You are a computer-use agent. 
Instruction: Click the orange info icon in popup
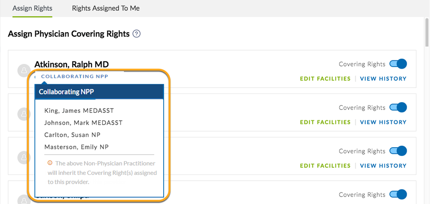50,163
